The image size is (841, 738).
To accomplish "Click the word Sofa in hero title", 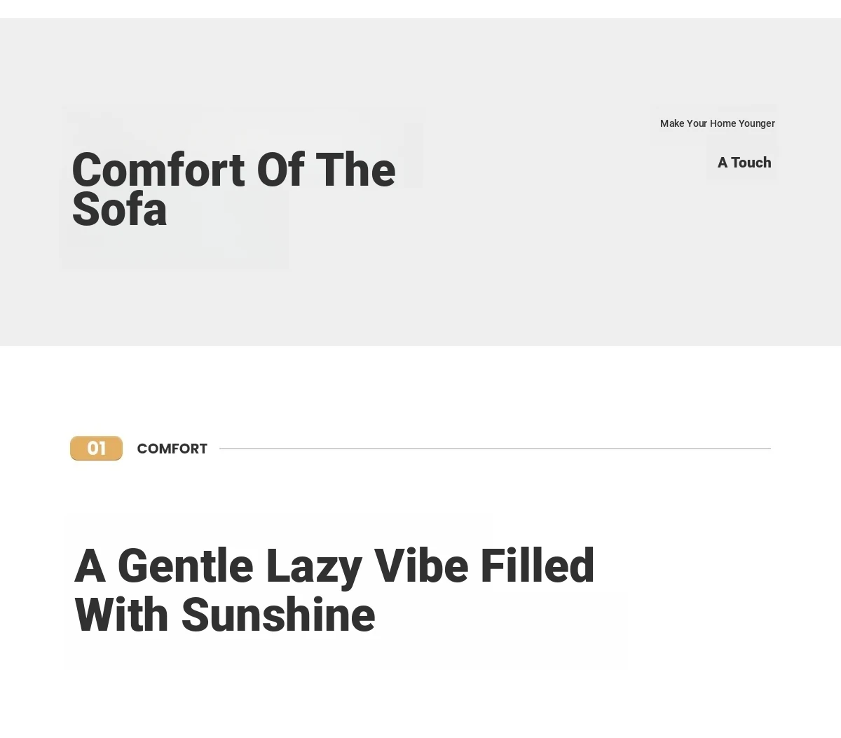I will click(x=119, y=210).
